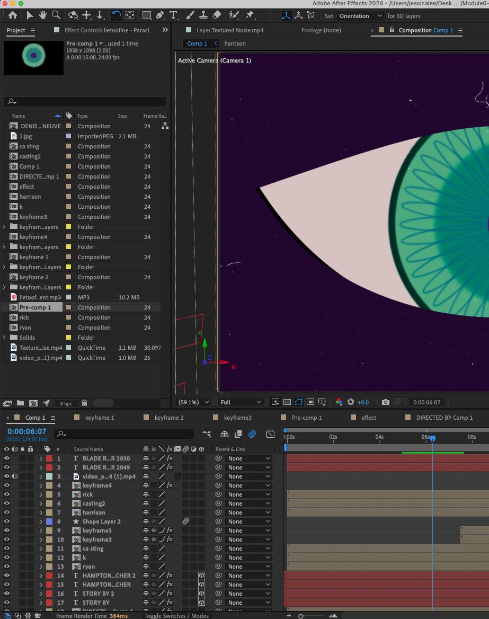Click the harrison breadcrumb in composition navigator
The image size is (489, 619).
[235, 43]
